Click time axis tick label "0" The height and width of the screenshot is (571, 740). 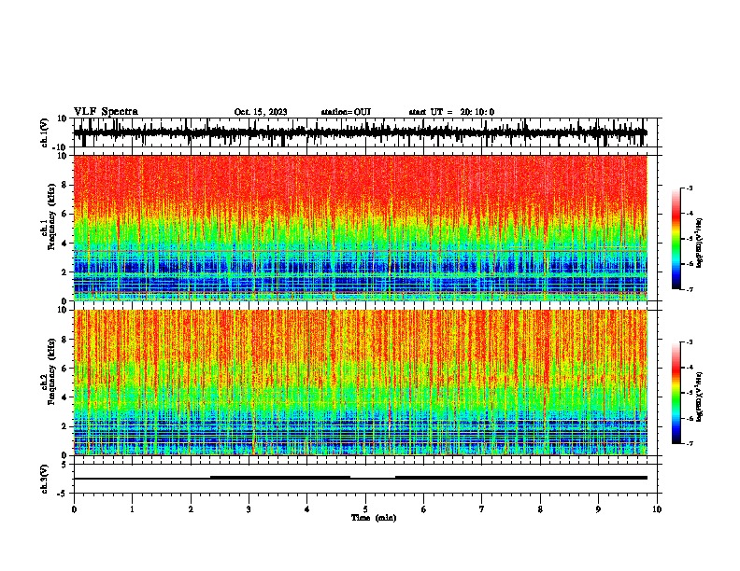tap(74, 509)
